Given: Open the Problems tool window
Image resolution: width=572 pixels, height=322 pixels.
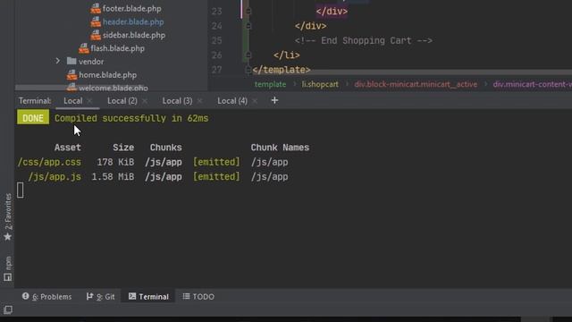Looking at the screenshot, I should tap(46, 296).
